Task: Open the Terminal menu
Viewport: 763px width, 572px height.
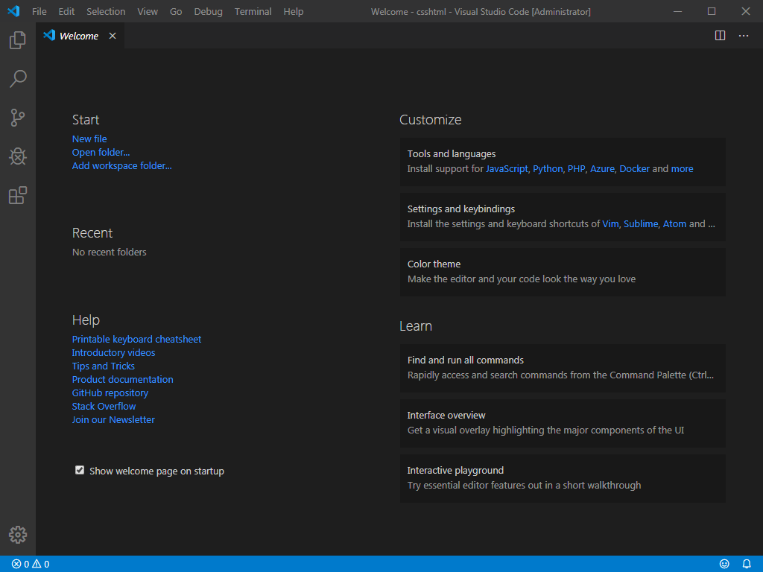Action: click(253, 12)
